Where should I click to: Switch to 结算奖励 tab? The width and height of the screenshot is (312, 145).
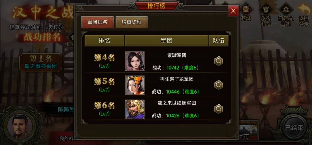(x=131, y=22)
